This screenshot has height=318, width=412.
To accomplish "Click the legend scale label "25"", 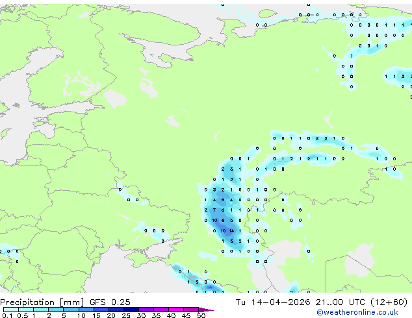I will point(126,315).
